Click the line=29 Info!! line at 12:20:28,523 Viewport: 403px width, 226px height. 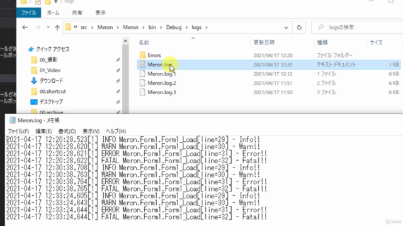(x=133, y=139)
